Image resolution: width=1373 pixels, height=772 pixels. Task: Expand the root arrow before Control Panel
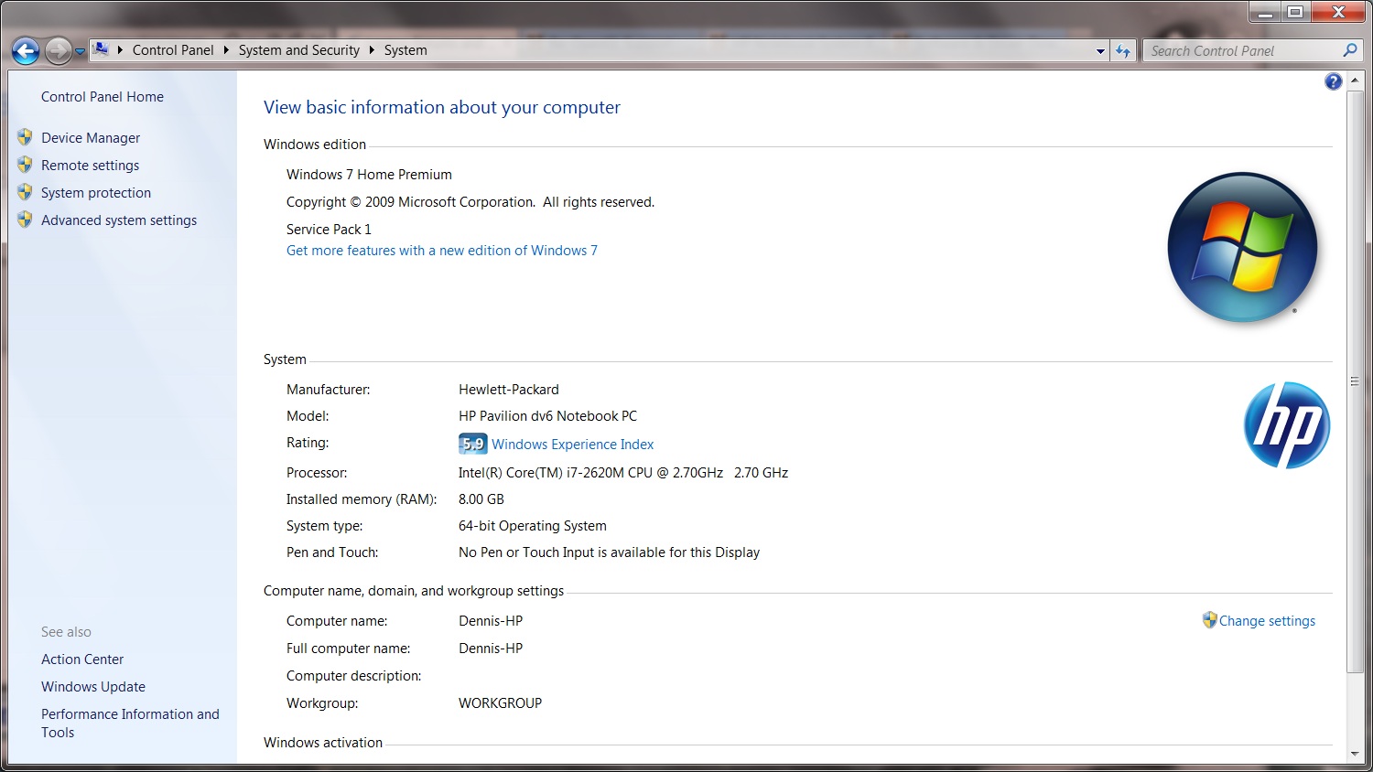click(120, 50)
